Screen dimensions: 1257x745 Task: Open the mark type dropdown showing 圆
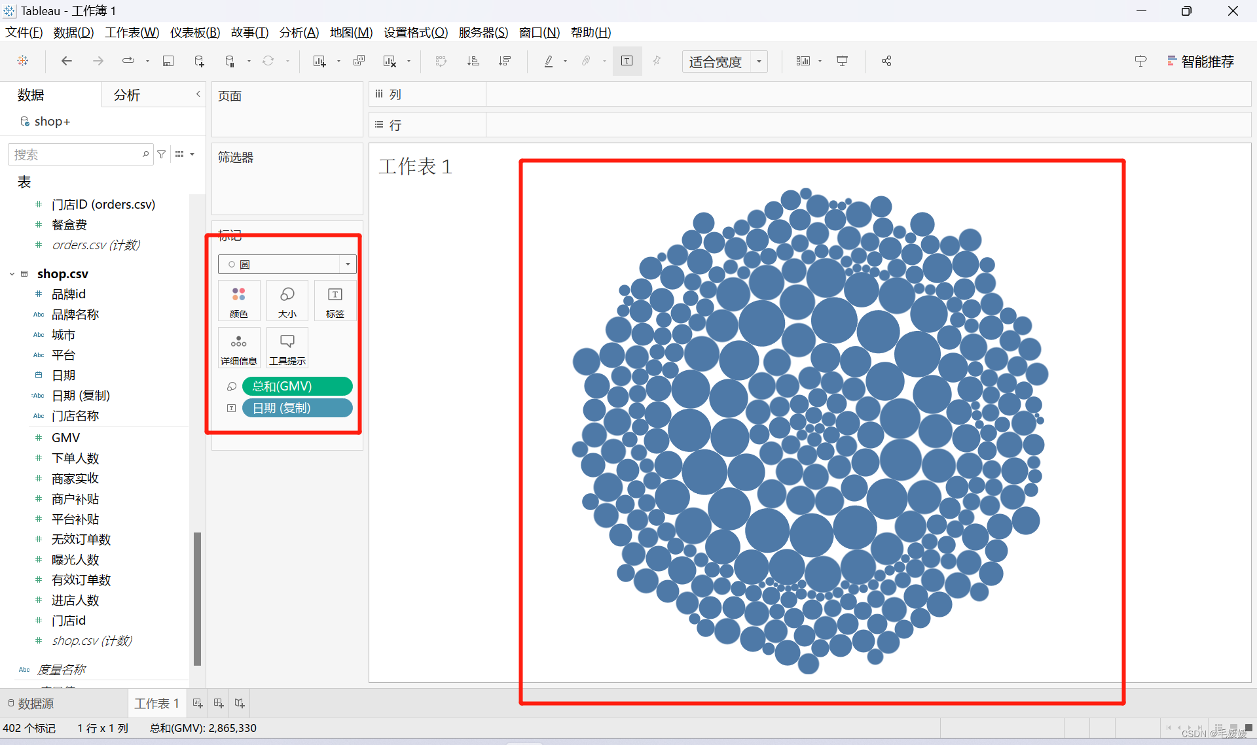tap(287, 264)
